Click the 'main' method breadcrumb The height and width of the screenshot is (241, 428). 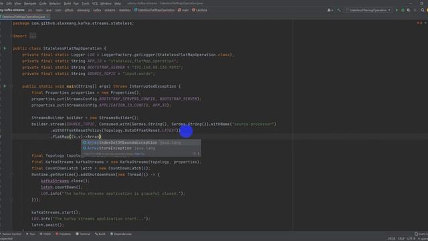pyautogui.click(x=183, y=10)
